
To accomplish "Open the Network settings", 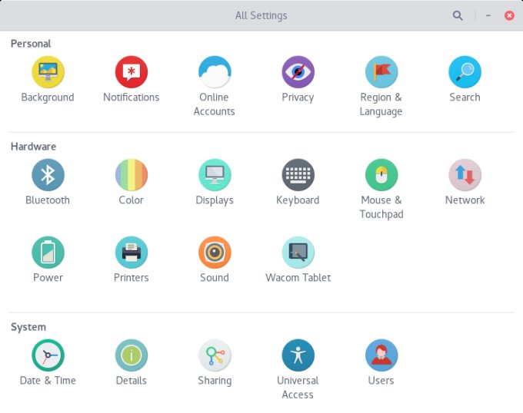I will 465,176.
